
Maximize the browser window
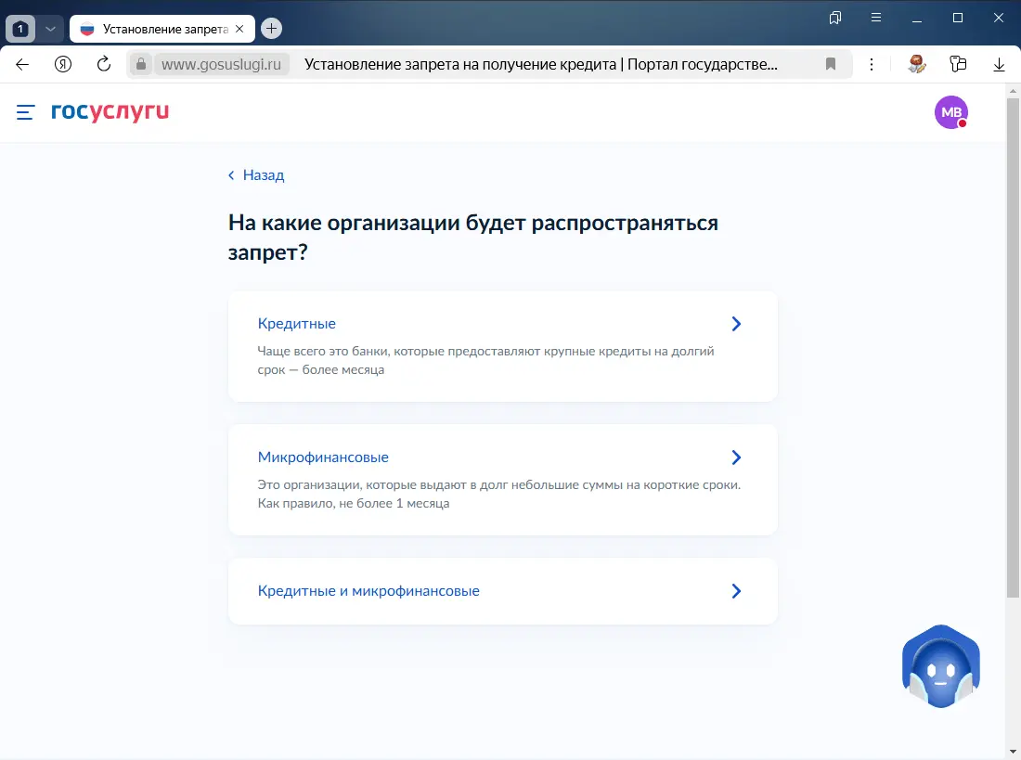957,18
